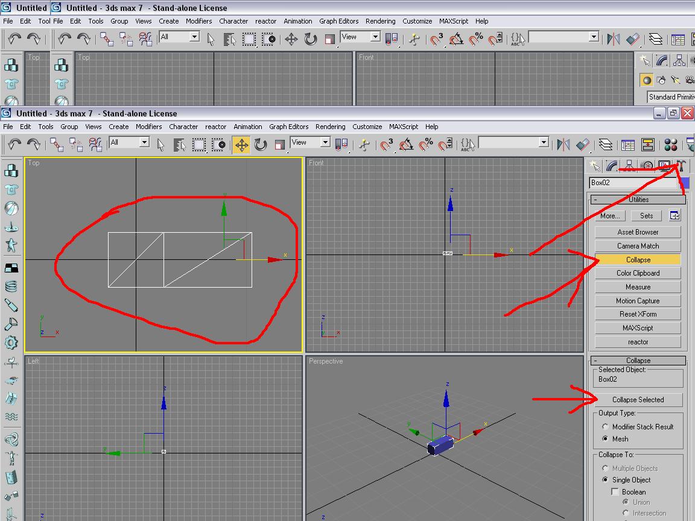
Task: Activate Select and Link tool in front window
Action: [x=56, y=145]
